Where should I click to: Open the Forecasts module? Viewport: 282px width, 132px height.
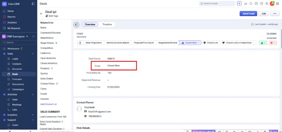(x=17, y=79)
